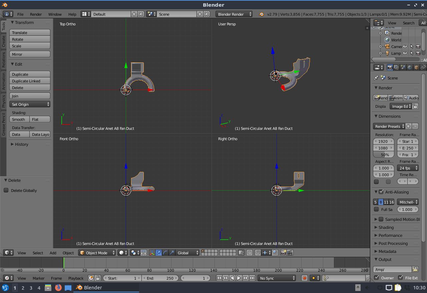The height and width of the screenshot is (293, 427).
Task: Toggle Camera selectability arrow icon
Action: 412,47
